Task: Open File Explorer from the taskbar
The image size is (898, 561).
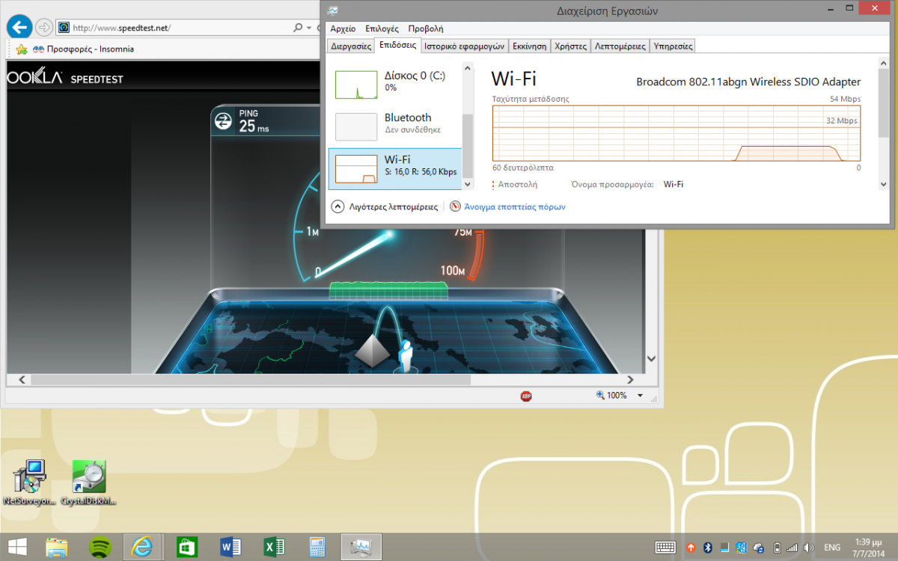Action: [x=58, y=547]
